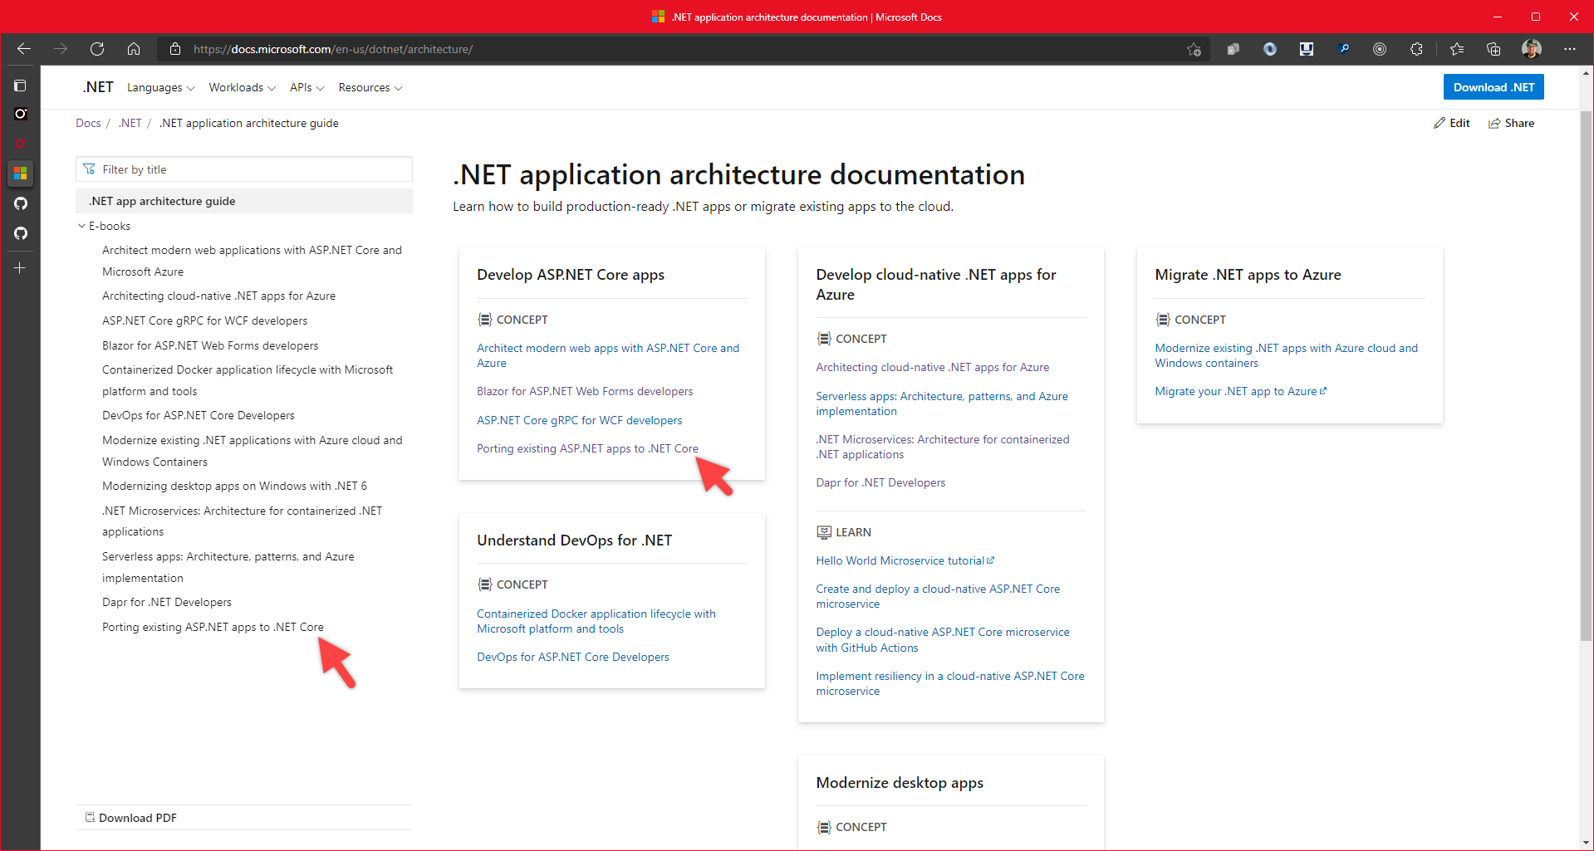
Task: Open the Serverless apps: Architecture, patterns card link
Action: (x=942, y=403)
